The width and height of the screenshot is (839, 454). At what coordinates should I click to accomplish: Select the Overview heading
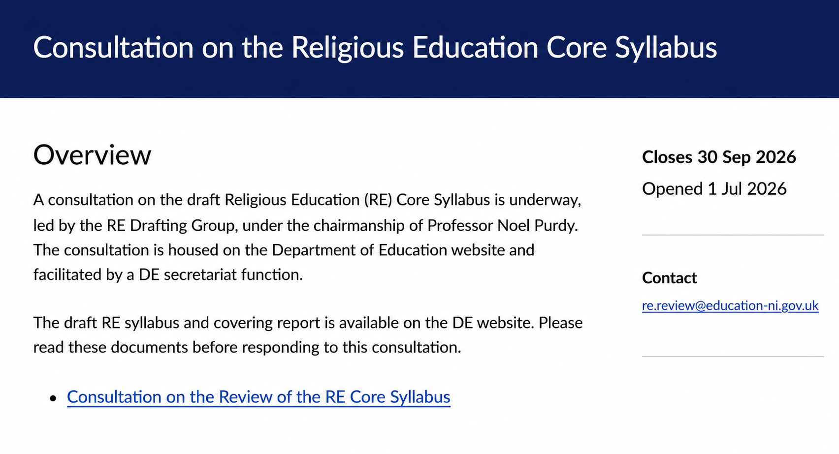[x=92, y=155]
